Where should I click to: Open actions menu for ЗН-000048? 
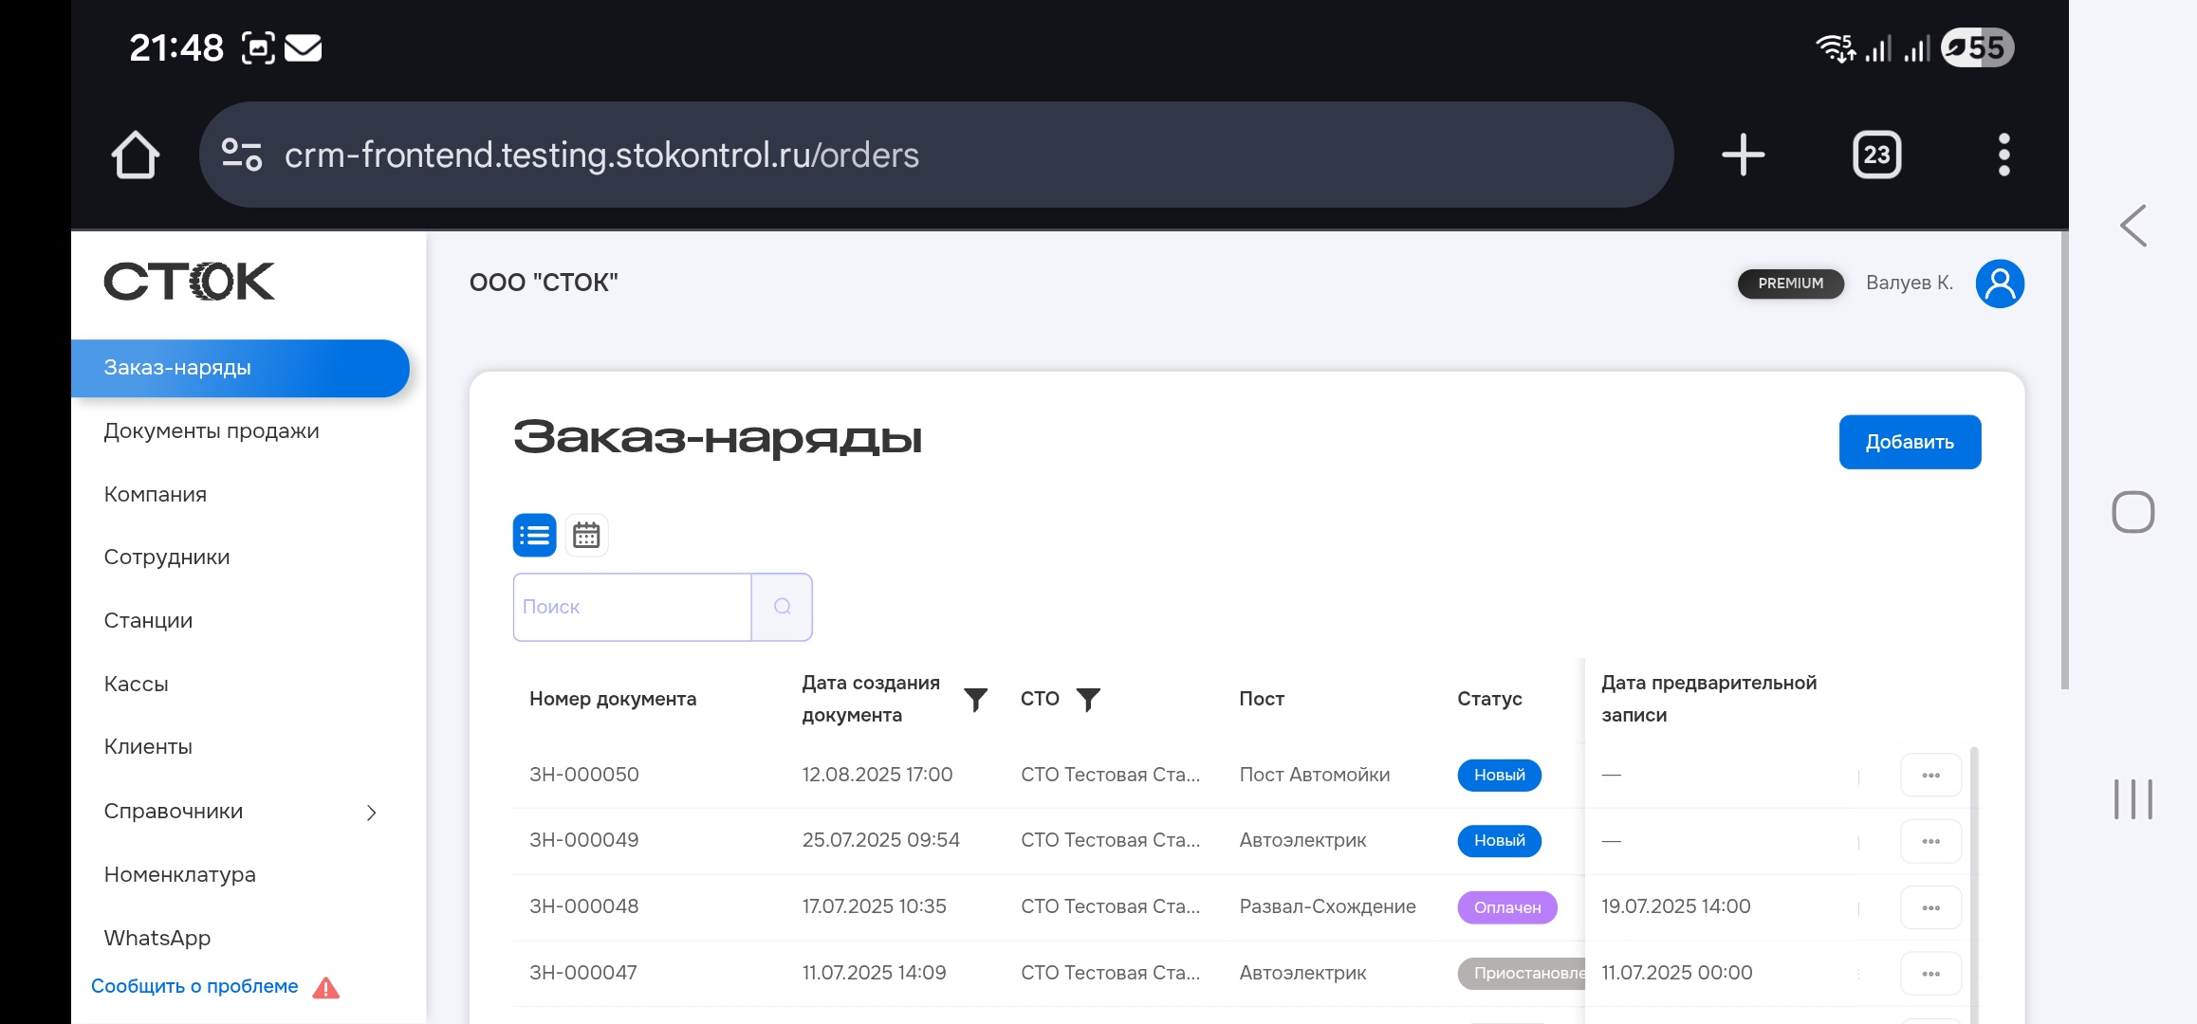coord(1930,908)
